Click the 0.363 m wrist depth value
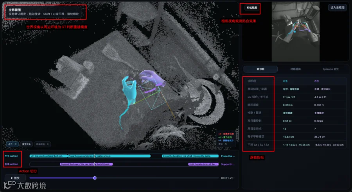The image size is (352, 192). click(x=287, y=105)
